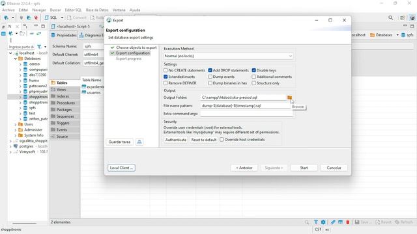Click the expediente table icon in list
This screenshot has height=234, width=417.
84,86
